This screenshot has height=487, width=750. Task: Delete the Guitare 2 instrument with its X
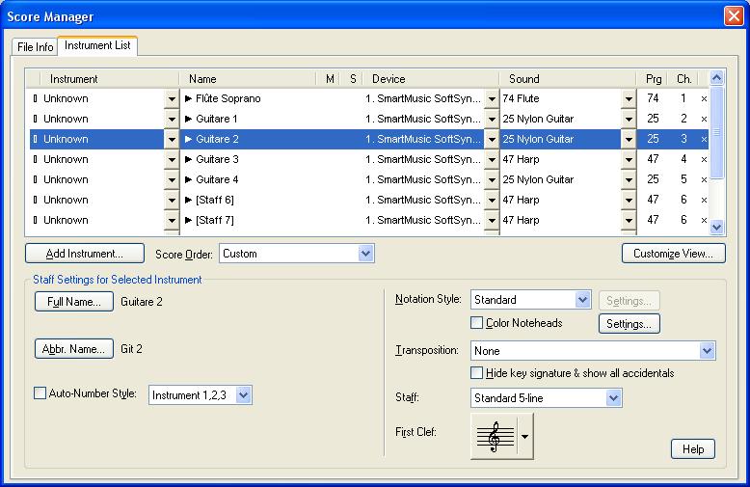704,139
